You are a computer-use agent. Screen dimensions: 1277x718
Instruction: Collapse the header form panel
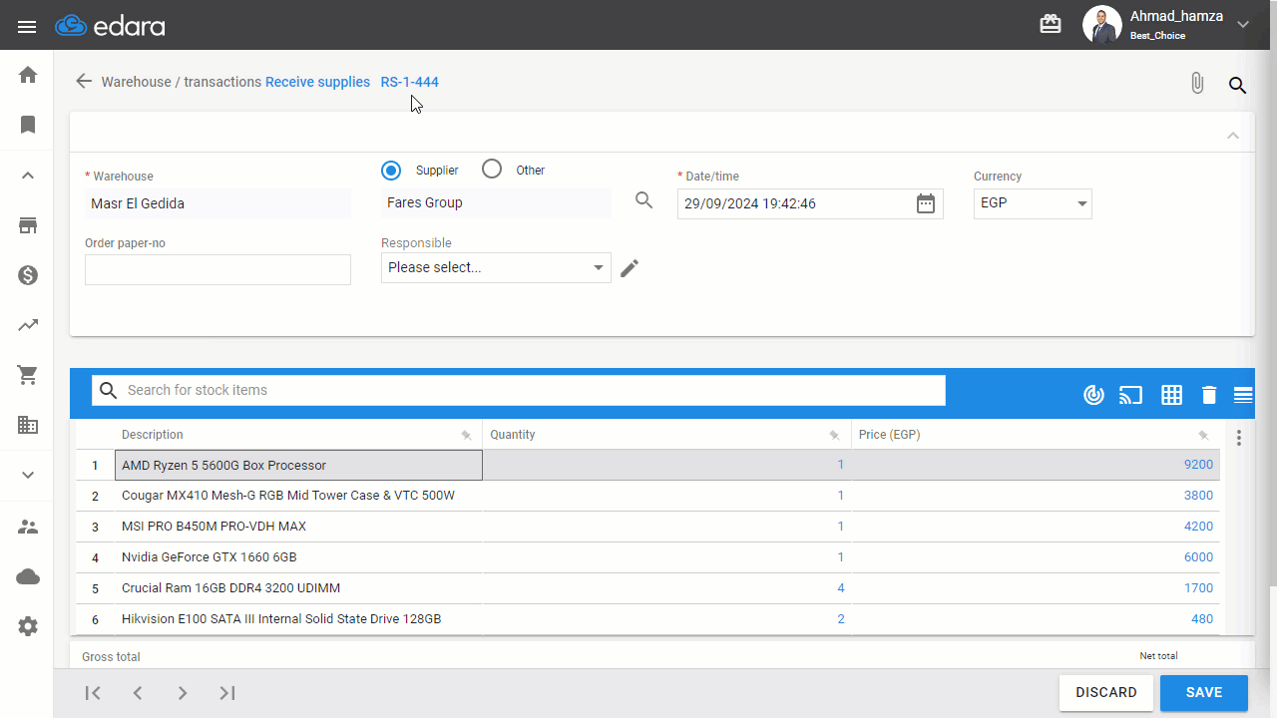pos(1233,136)
